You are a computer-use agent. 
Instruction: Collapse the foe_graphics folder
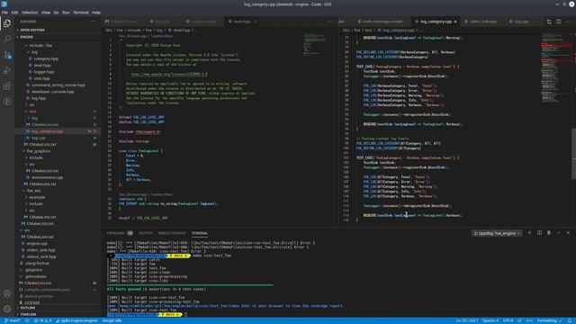tap(38, 151)
